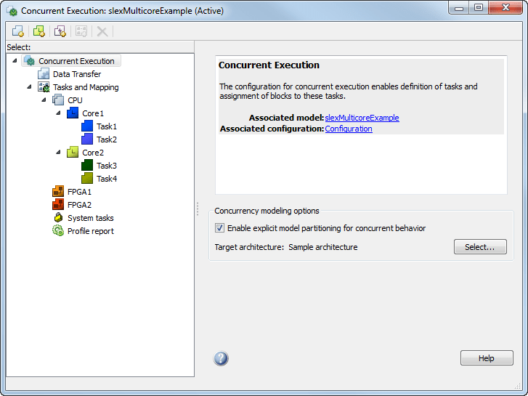Click the 'Sample architecture' value text
This screenshot has height=396, width=528.
click(x=323, y=247)
